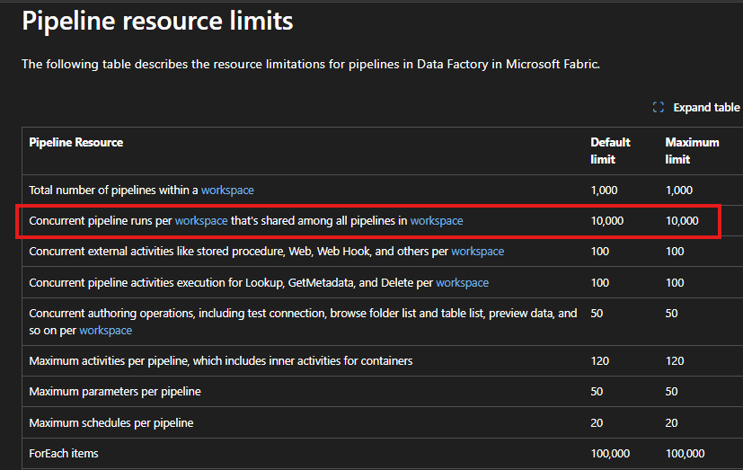Click the Pipeline resource limits heading
The image size is (743, 470).
157,21
